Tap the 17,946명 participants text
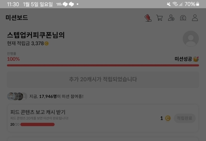This screenshot has height=141, width=206. 48,96
